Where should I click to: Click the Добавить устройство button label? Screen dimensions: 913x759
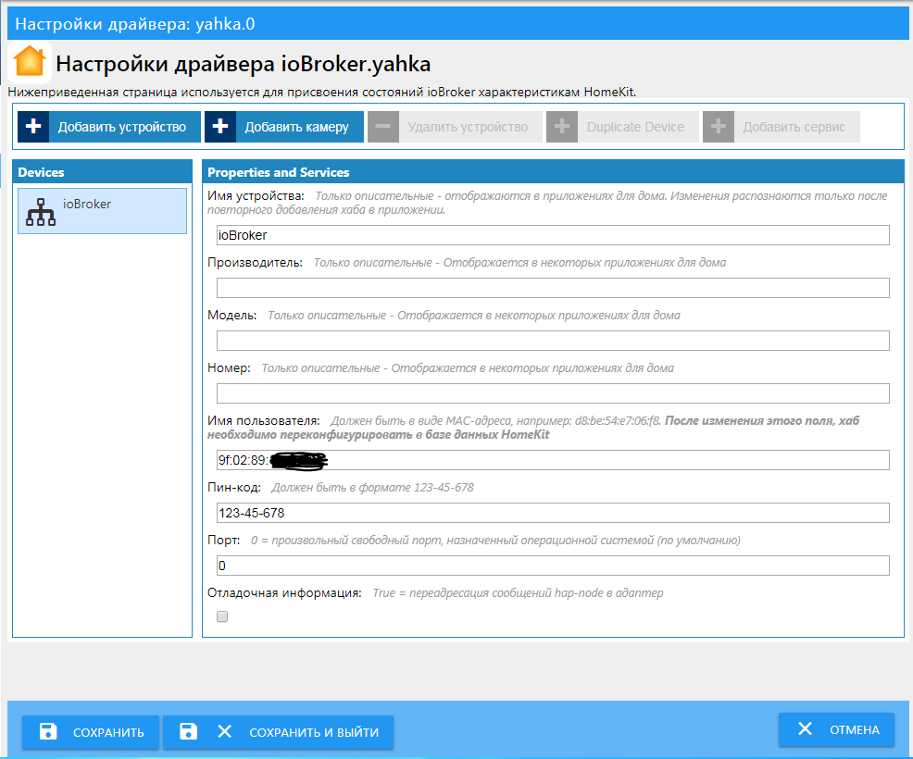[121, 127]
